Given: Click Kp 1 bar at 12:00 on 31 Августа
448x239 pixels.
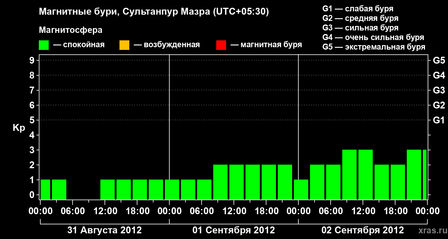Looking at the screenshot, I should click(x=108, y=189).
